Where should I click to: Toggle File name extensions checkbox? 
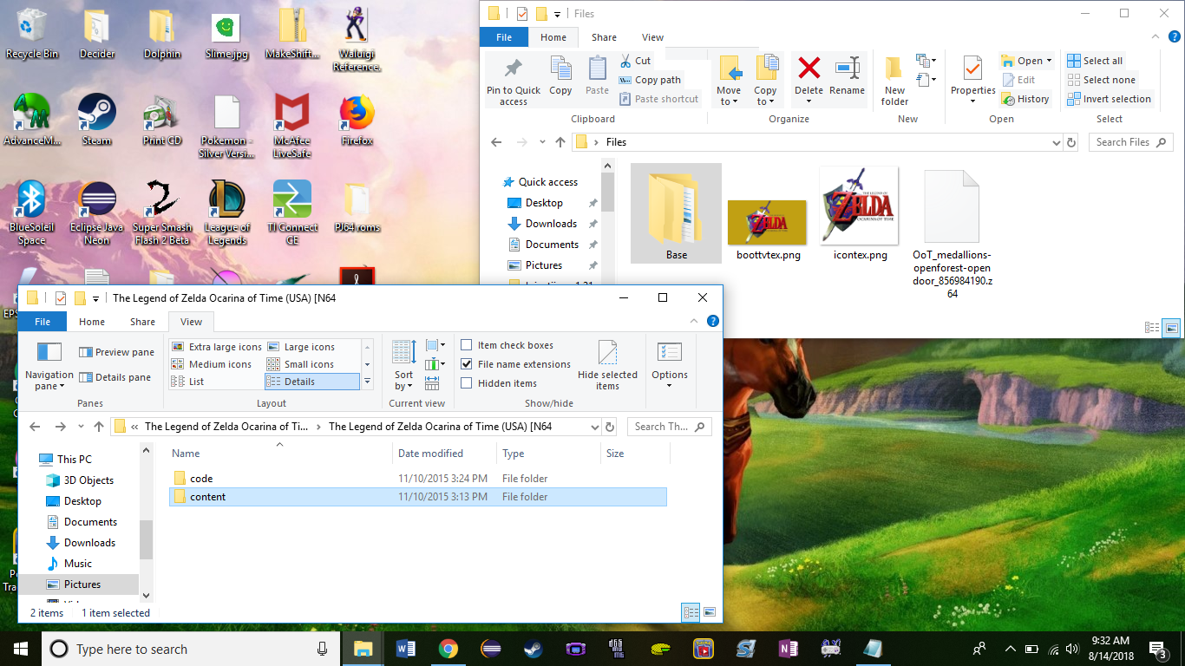tap(467, 364)
